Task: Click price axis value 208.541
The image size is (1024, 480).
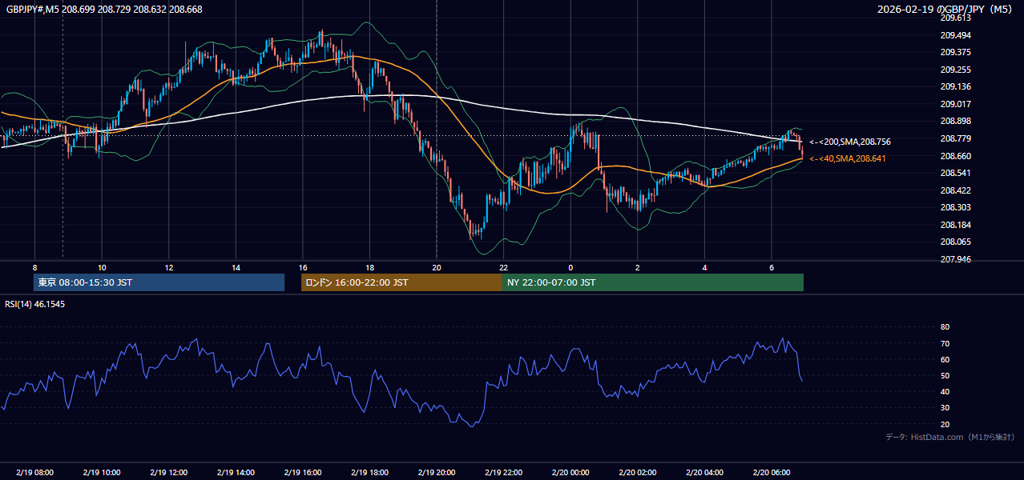Action: (x=955, y=173)
